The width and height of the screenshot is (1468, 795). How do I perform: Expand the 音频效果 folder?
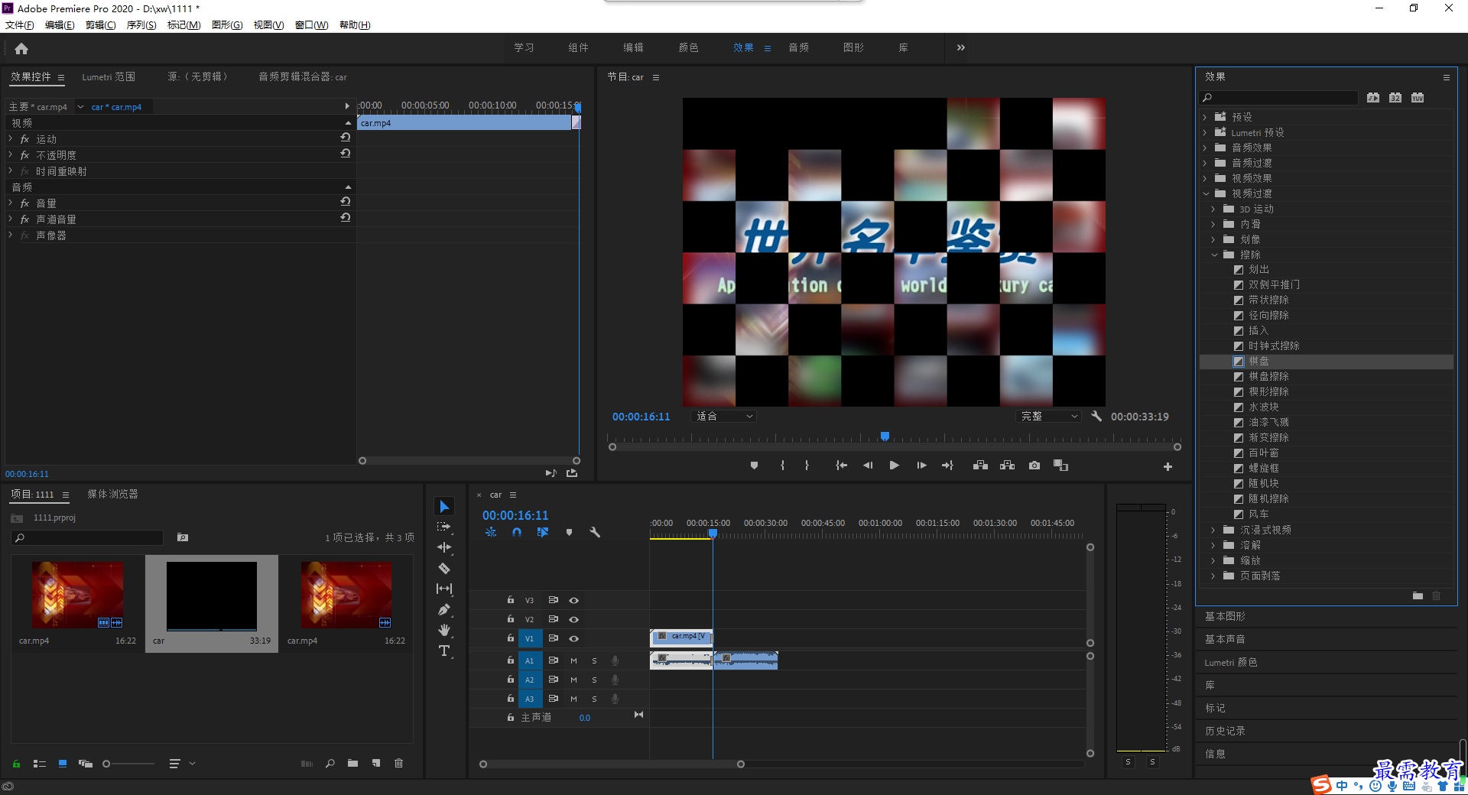point(1205,148)
